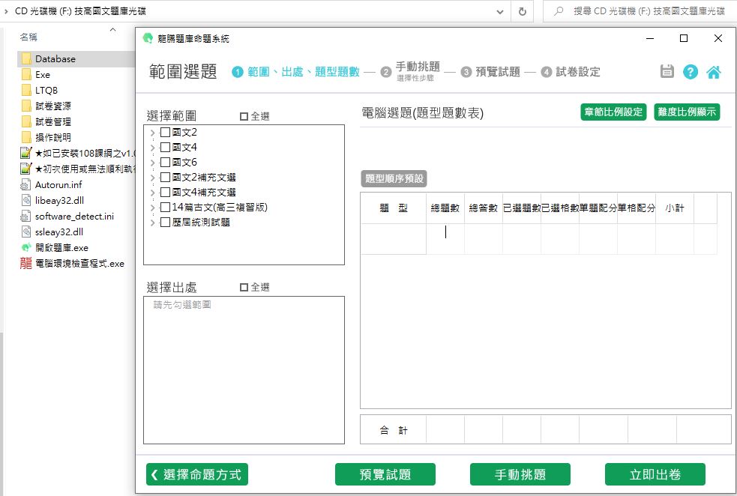737x496 pixels.
Task: Click the 總題數 input cell
Action: (x=445, y=232)
